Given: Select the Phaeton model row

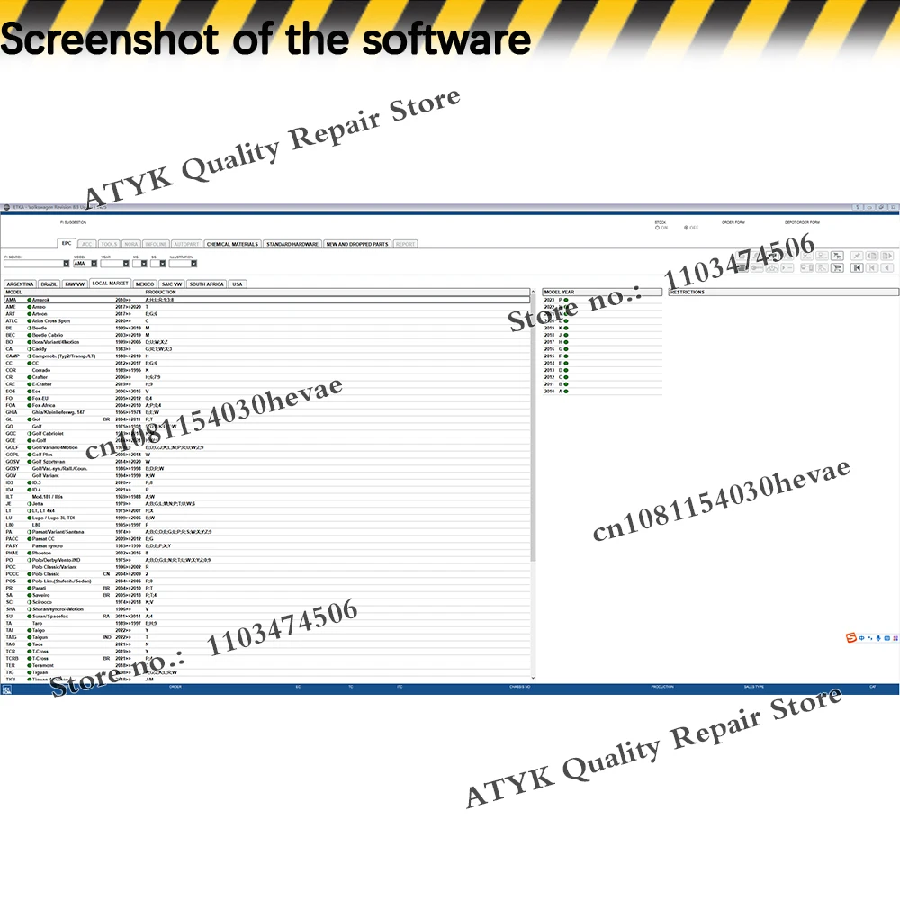Looking at the screenshot, I should [x=266, y=553].
